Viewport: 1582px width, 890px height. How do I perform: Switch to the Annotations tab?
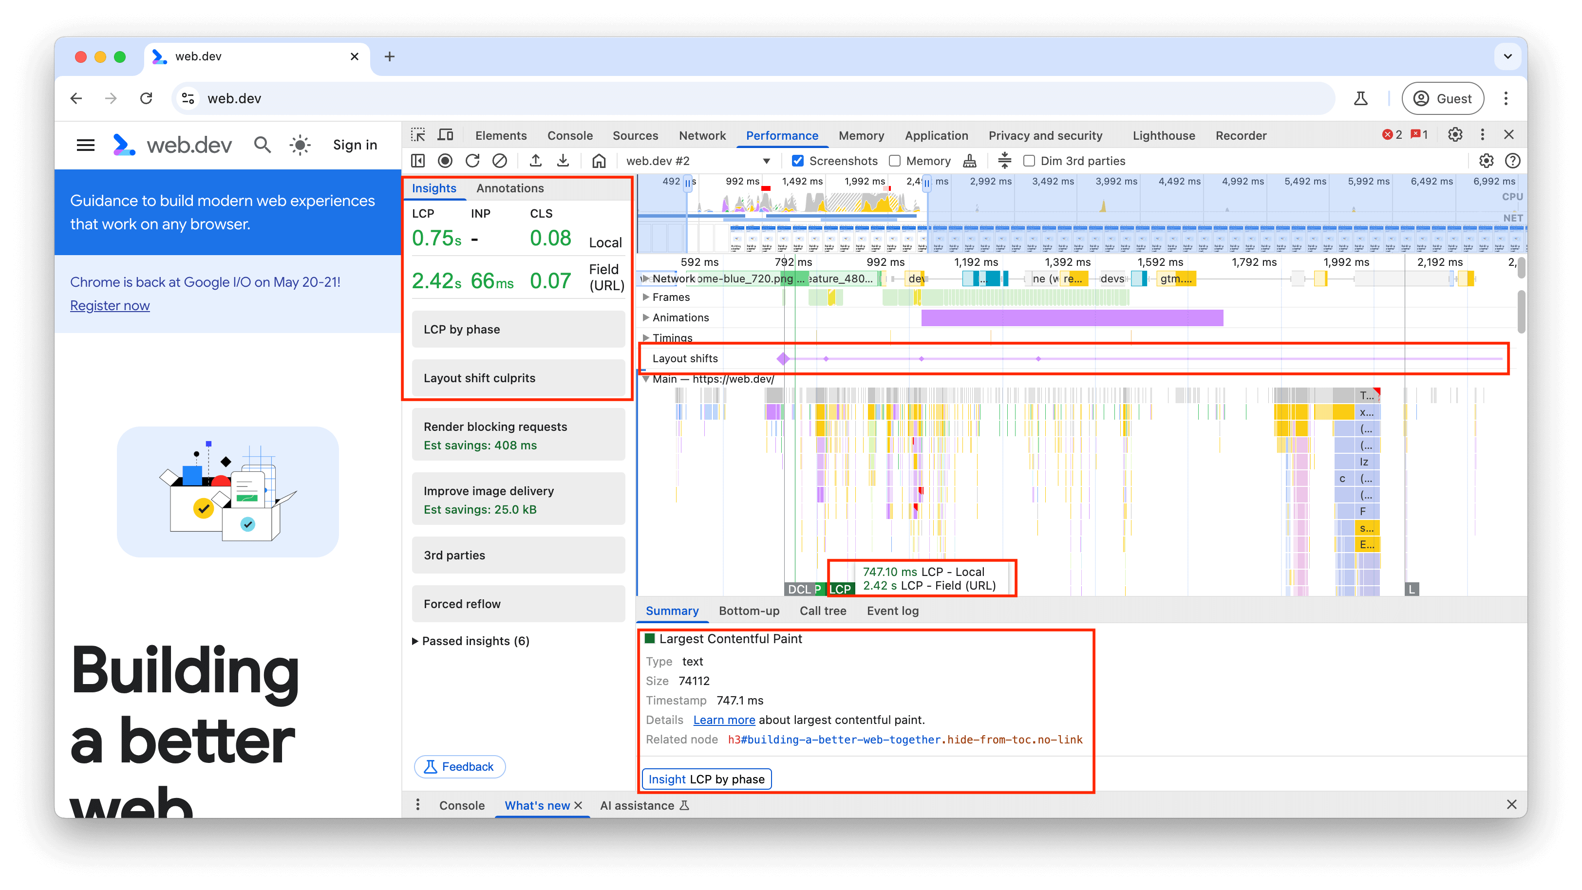[x=510, y=187]
